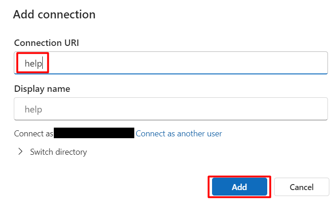333x202 pixels.
Task: Cancel the Add connection dialog
Action: click(x=302, y=187)
